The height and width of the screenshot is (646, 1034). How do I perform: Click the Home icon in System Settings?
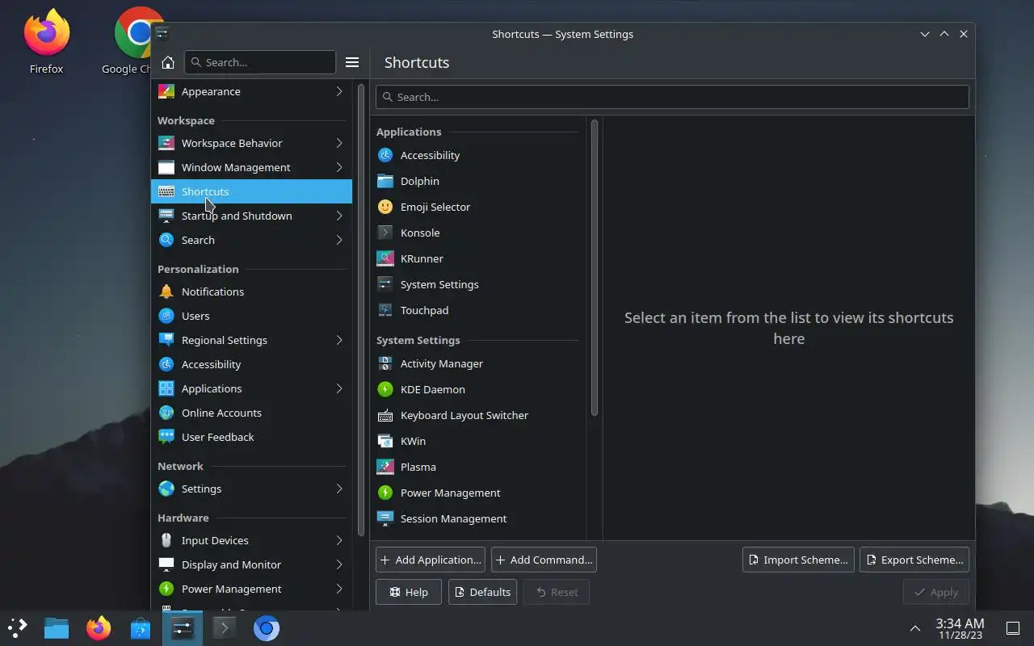168,62
